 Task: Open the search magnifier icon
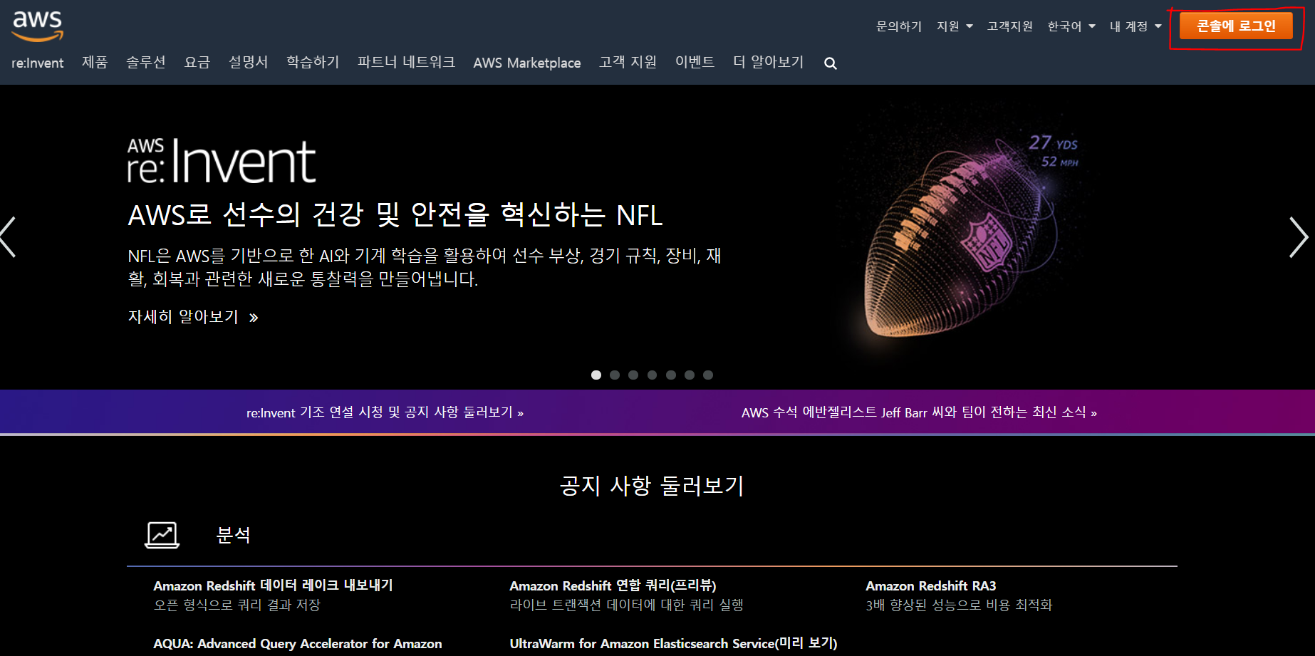831,63
